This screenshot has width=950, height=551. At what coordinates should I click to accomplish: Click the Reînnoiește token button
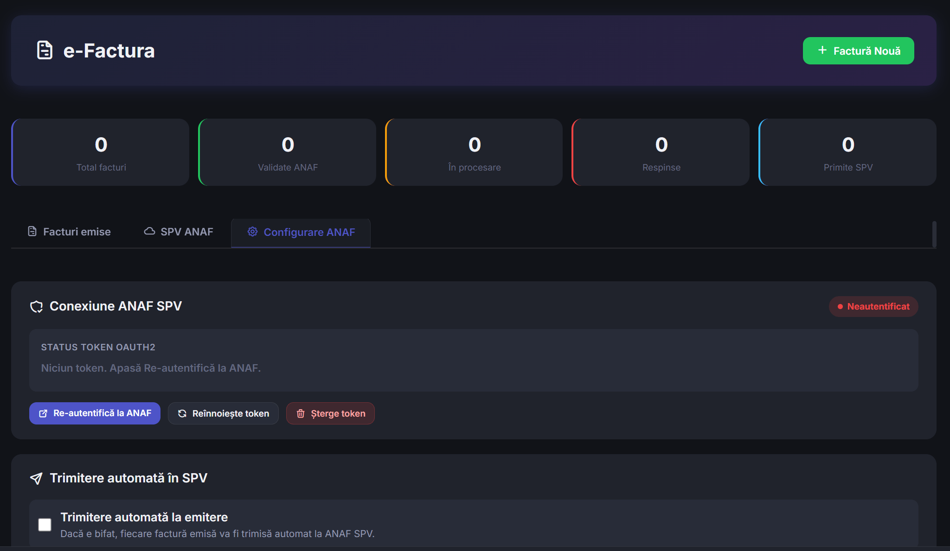[x=223, y=413]
